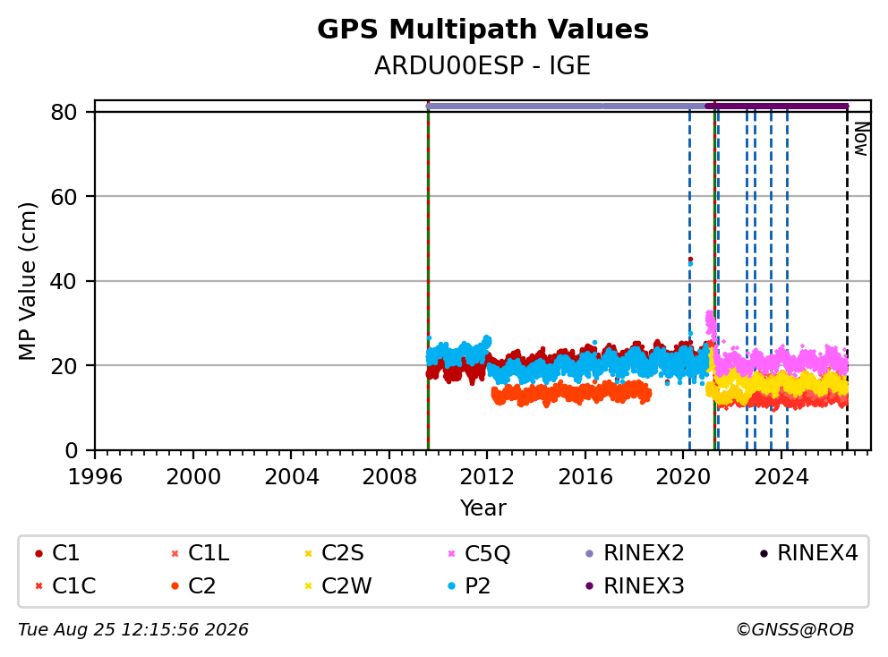Click the timestamp text at bottom left

133,630
